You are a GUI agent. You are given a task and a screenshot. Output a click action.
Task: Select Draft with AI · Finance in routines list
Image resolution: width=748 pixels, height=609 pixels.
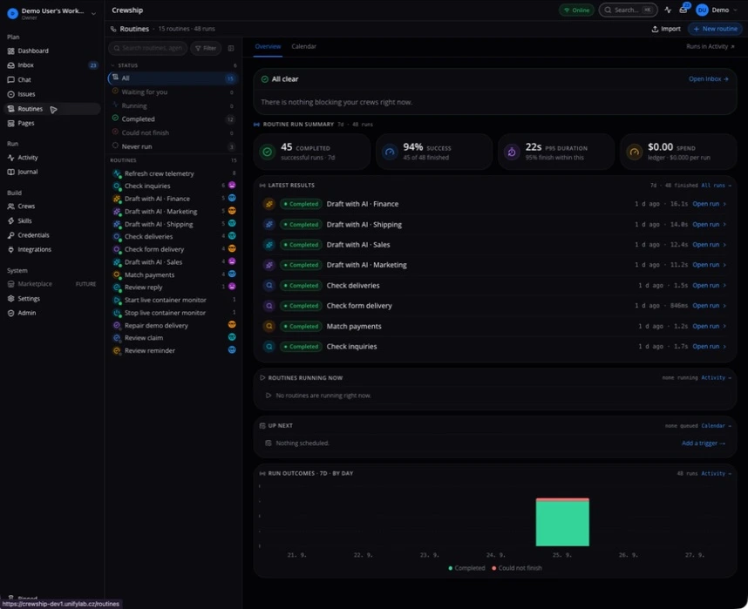[173, 199]
